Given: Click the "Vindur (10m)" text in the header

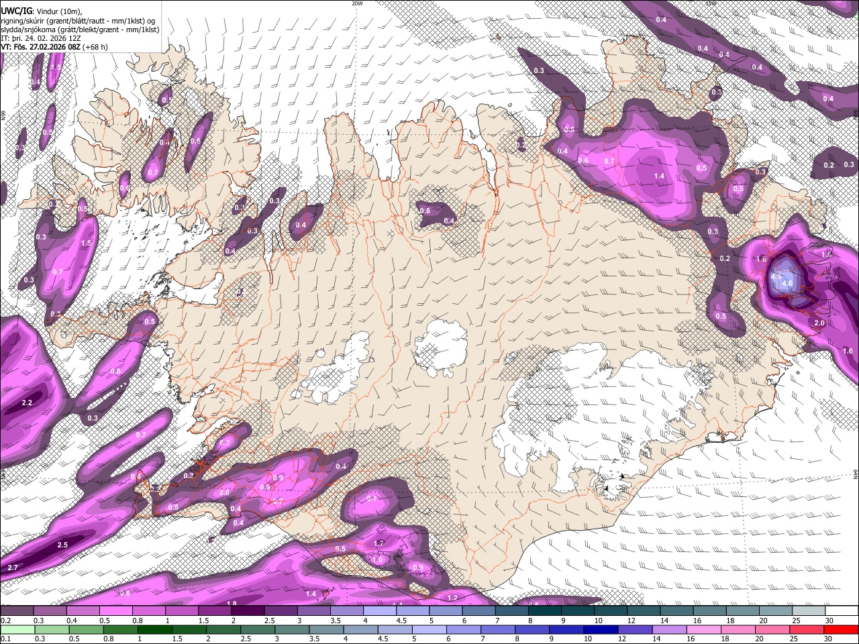Looking at the screenshot, I should coord(59,11).
